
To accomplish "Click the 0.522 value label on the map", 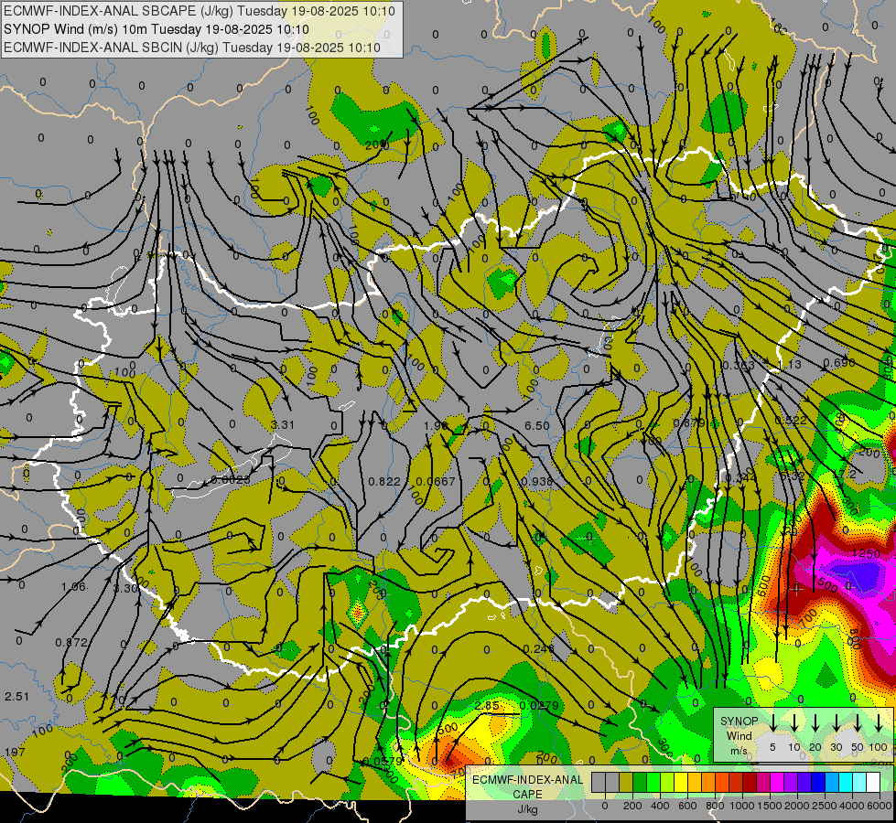I will (x=791, y=421).
